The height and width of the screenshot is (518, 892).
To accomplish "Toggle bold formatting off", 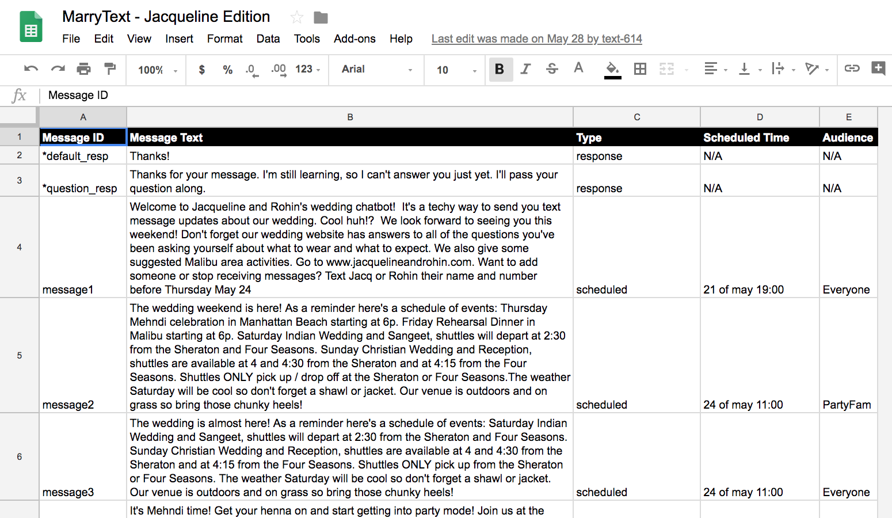I will click(500, 69).
